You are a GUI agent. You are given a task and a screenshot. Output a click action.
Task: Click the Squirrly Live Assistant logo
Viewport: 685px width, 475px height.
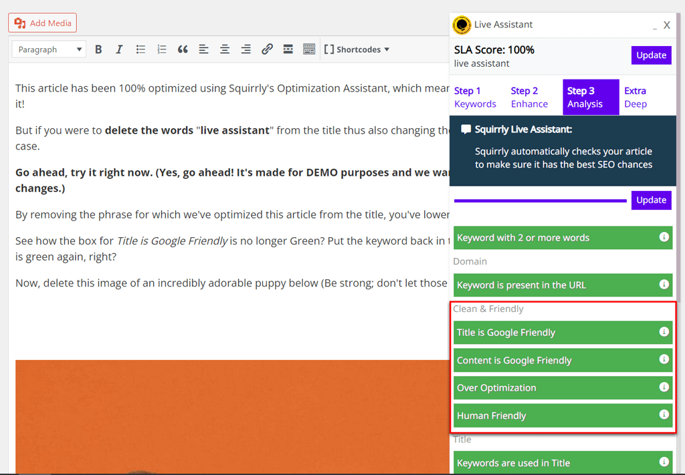462,25
